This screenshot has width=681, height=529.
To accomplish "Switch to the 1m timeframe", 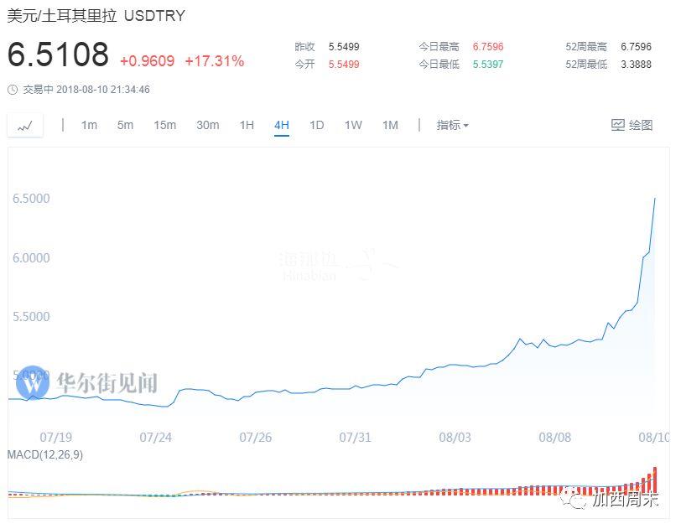I will coord(89,126).
